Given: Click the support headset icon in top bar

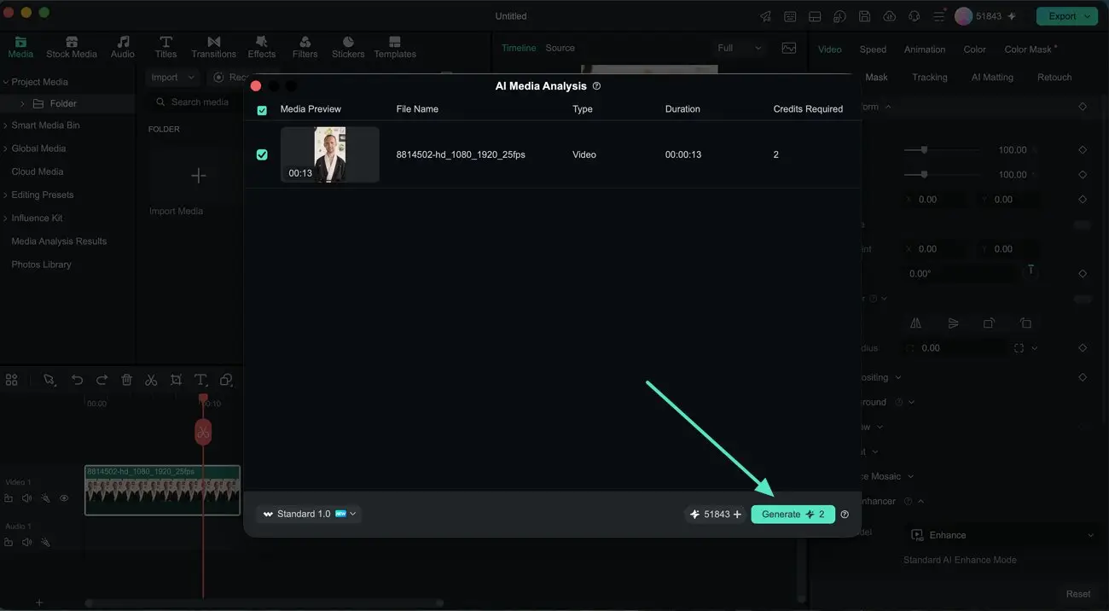Looking at the screenshot, I should click(x=914, y=16).
